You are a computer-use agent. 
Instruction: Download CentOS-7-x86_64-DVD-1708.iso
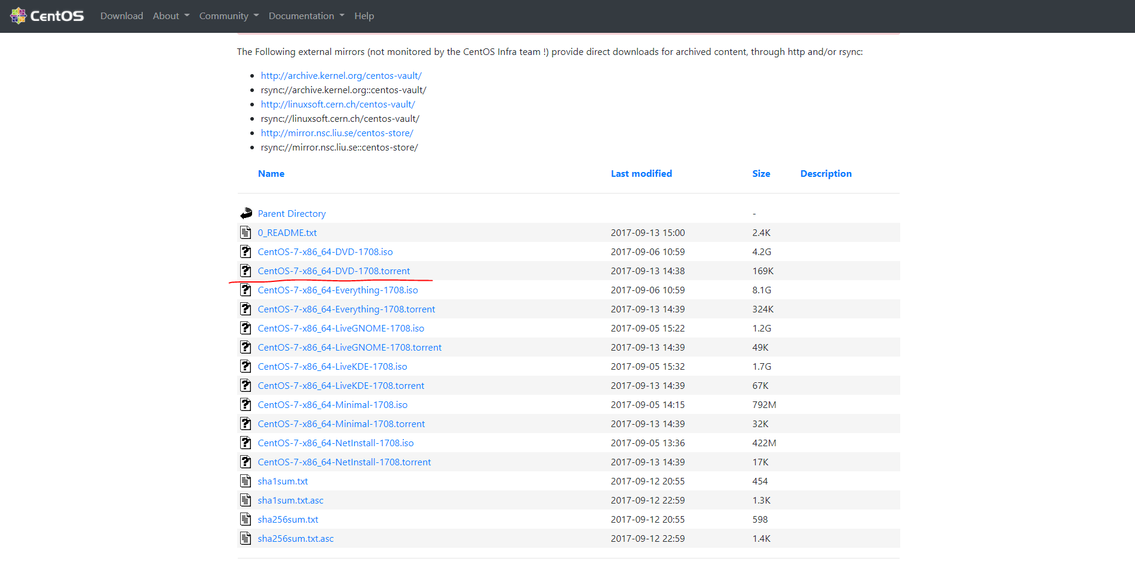coord(326,251)
